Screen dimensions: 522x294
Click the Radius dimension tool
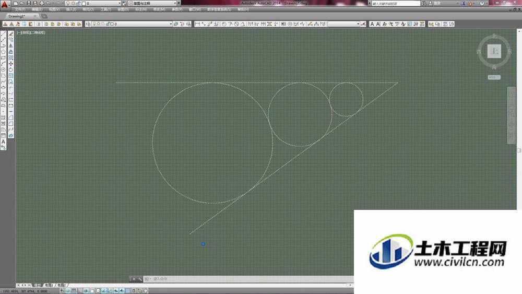(224, 24)
